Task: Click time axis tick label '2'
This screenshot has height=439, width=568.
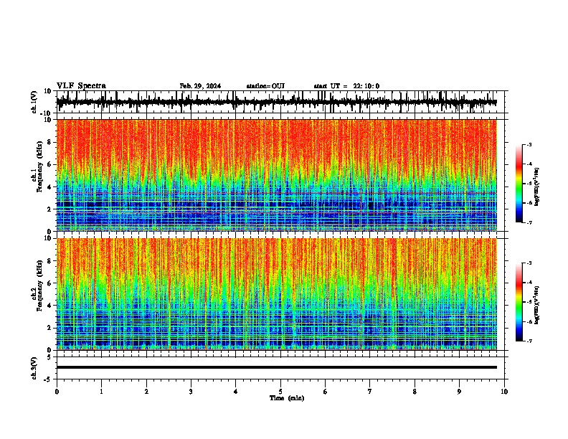Action: coord(146,392)
